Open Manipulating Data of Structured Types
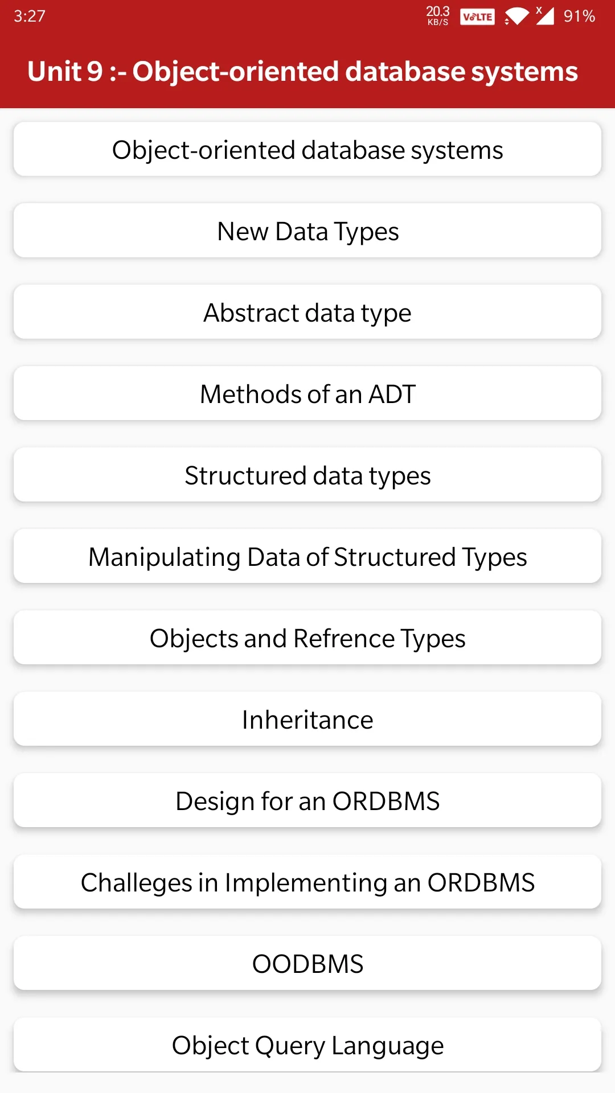 tap(307, 556)
